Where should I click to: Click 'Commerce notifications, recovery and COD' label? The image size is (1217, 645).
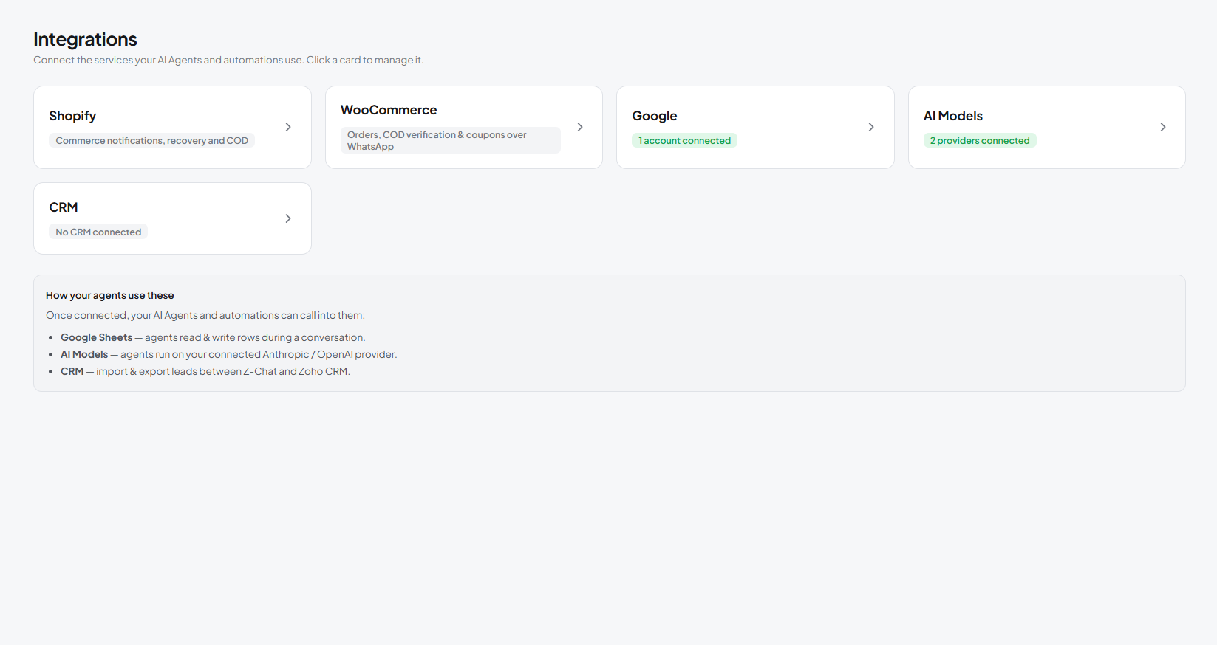[x=152, y=140]
